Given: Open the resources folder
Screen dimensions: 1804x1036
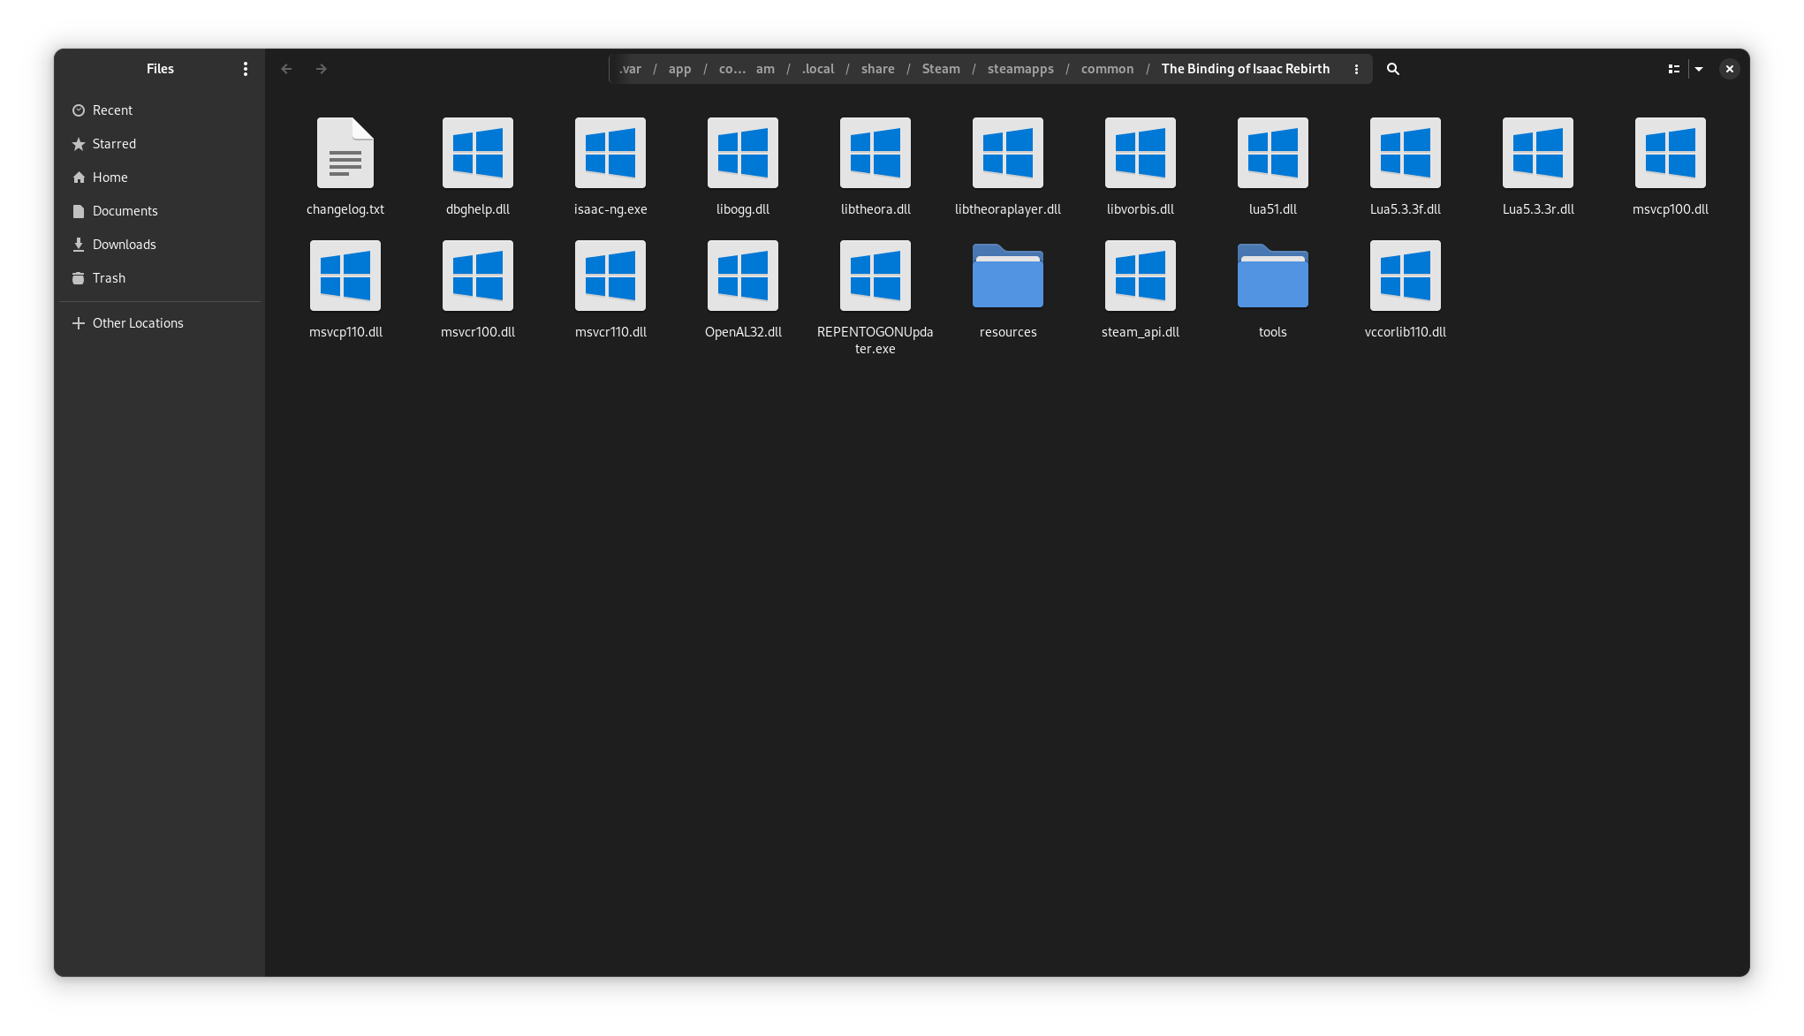Looking at the screenshot, I should [x=1008, y=276].
